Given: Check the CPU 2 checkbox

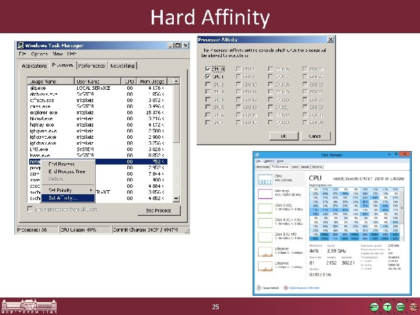Looking at the screenshot, I should (x=208, y=84).
